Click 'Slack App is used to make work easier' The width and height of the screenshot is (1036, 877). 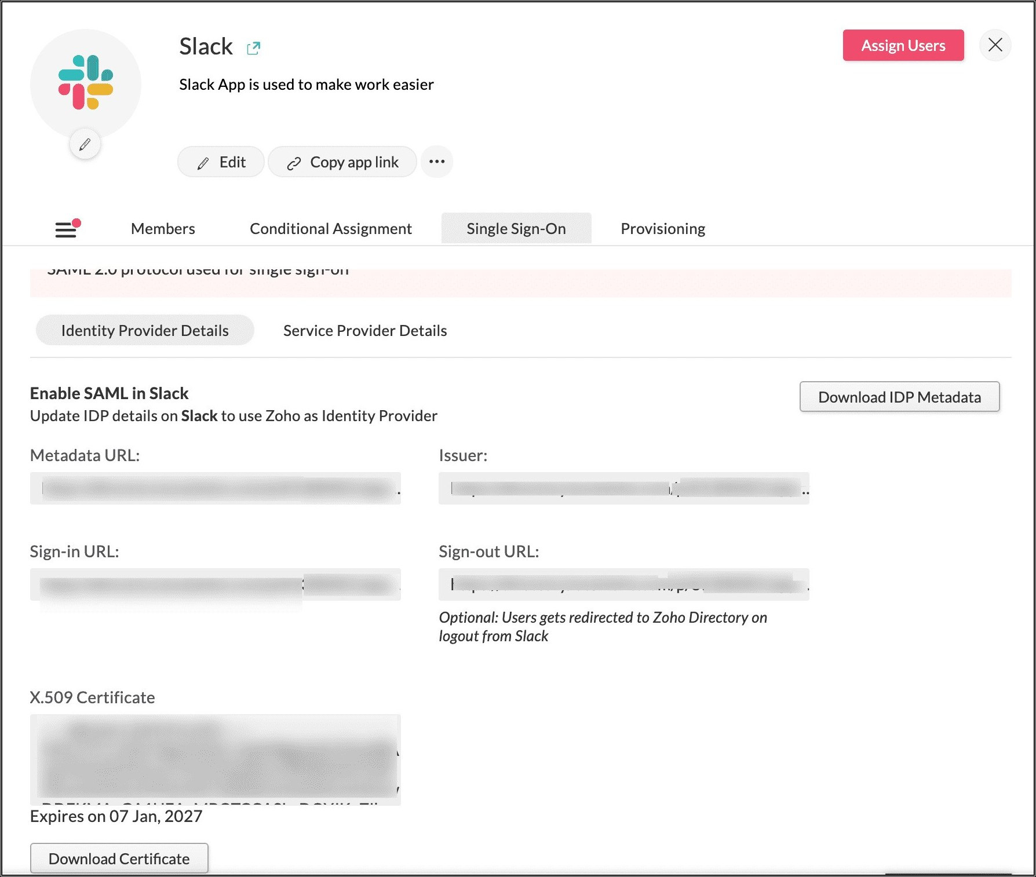(x=306, y=85)
